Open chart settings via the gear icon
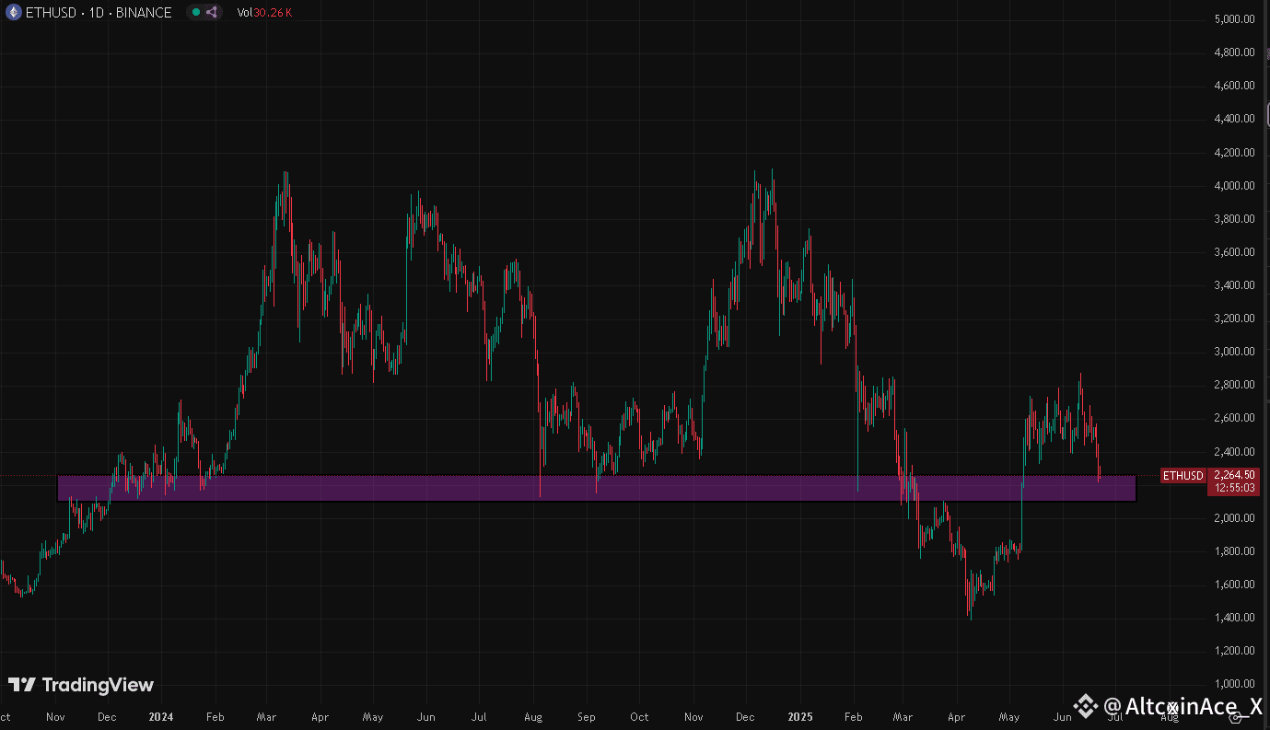Image resolution: width=1270 pixels, height=730 pixels. (x=1236, y=717)
